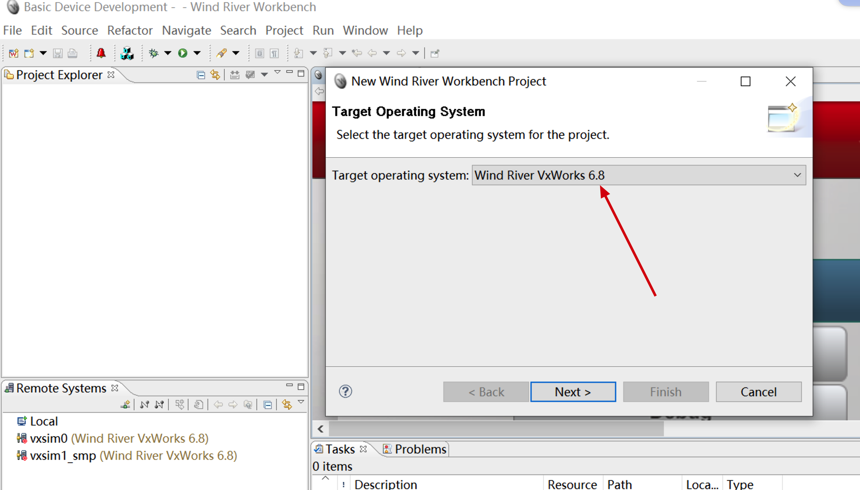Click the Next button to proceed
The width and height of the screenshot is (860, 490).
572,391
